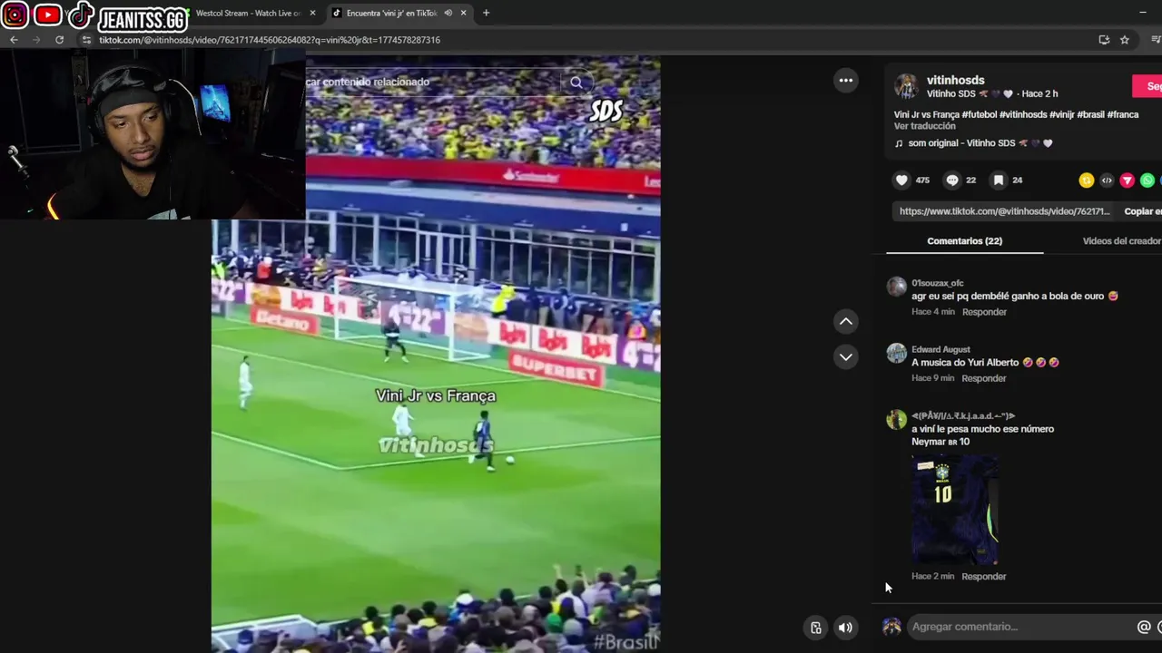Image resolution: width=1162 pixels, height=653 pixels.
Task: Share to WhatsApp icon
Action: pos(1147,180)
